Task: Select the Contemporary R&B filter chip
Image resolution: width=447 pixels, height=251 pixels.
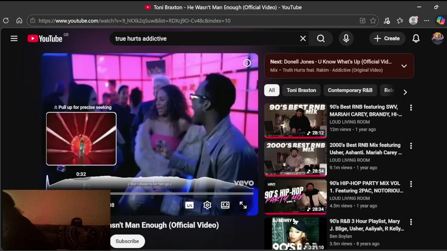Action: click(x=350, y=90)
